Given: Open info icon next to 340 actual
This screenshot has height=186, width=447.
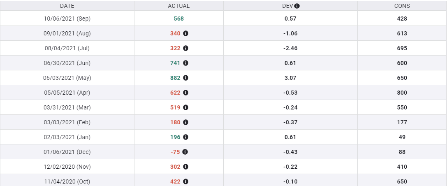Looking at the screenshot, I should (x=185, y=33).
